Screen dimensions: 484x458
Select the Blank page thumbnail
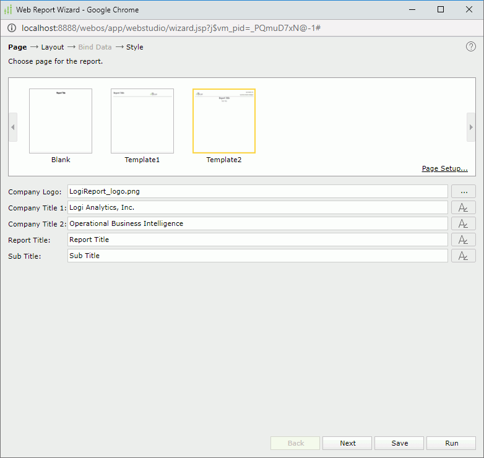(x=61, y=121)
